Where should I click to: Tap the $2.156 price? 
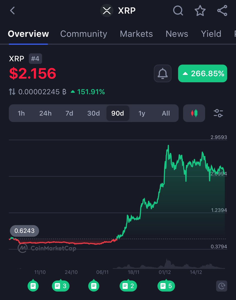click(32, 73)
